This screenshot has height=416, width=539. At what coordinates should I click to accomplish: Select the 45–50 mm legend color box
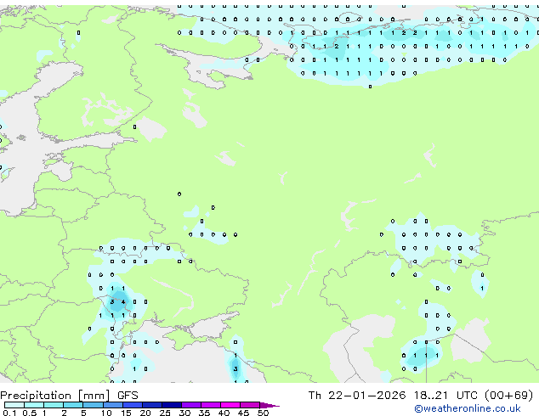[250, 405]
